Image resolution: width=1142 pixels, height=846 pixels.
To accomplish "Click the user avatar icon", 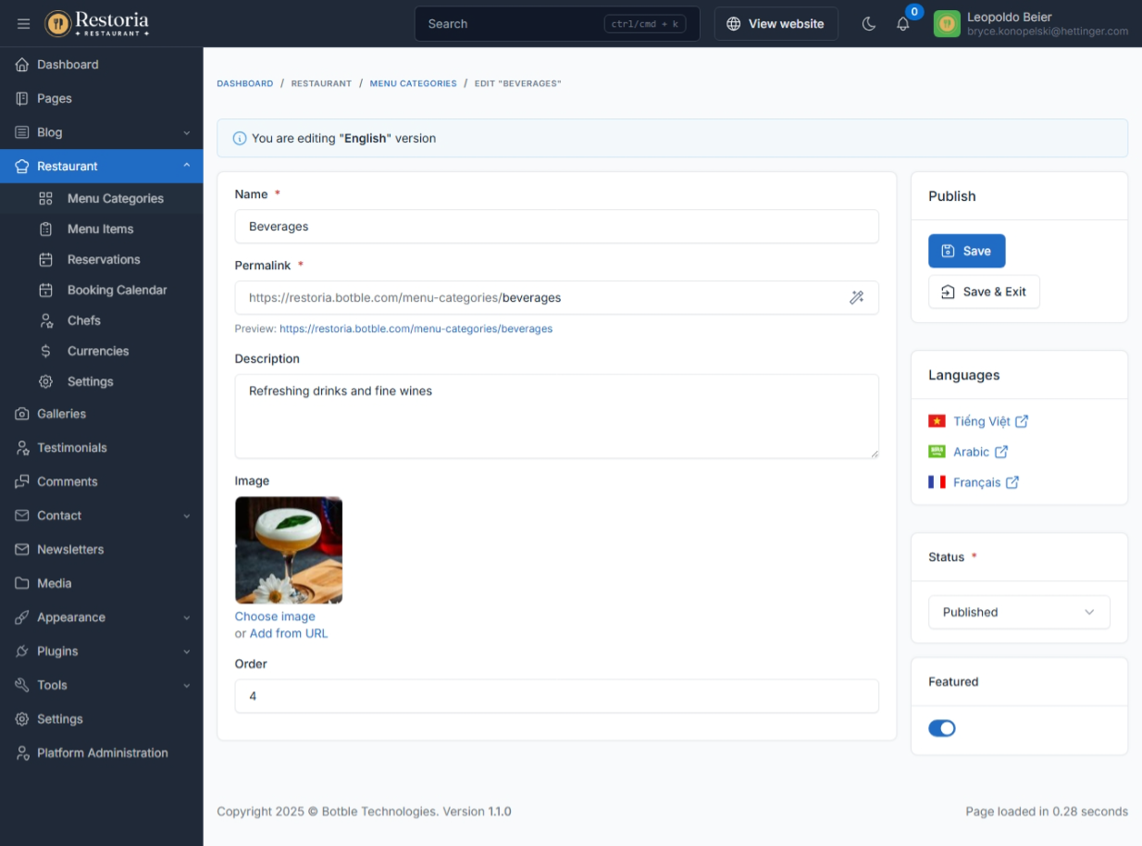I will (947, 24).
